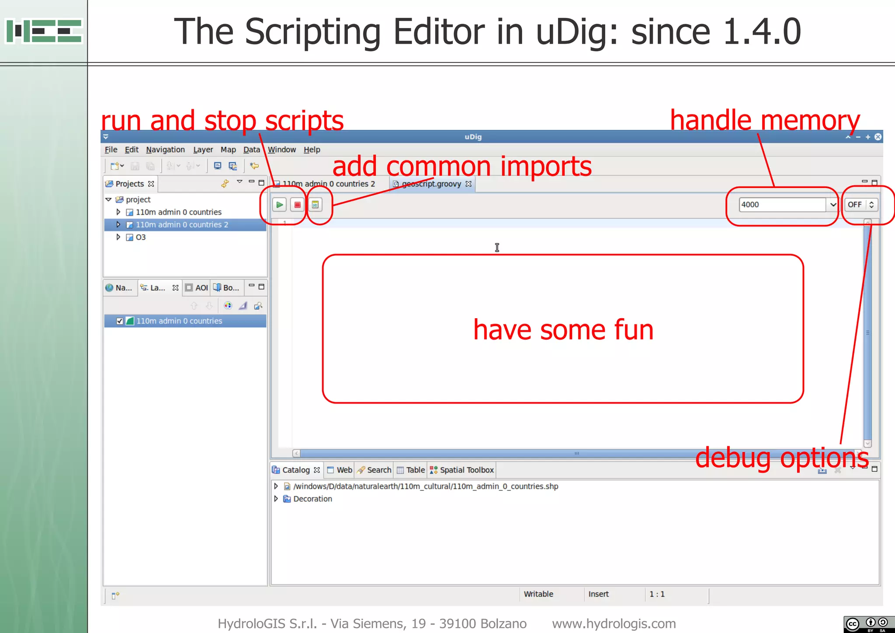Click the yellow back arrow icon in toolbar
Image resolution: width=895 pixels, height=633 pixels.
coord(254,166)
